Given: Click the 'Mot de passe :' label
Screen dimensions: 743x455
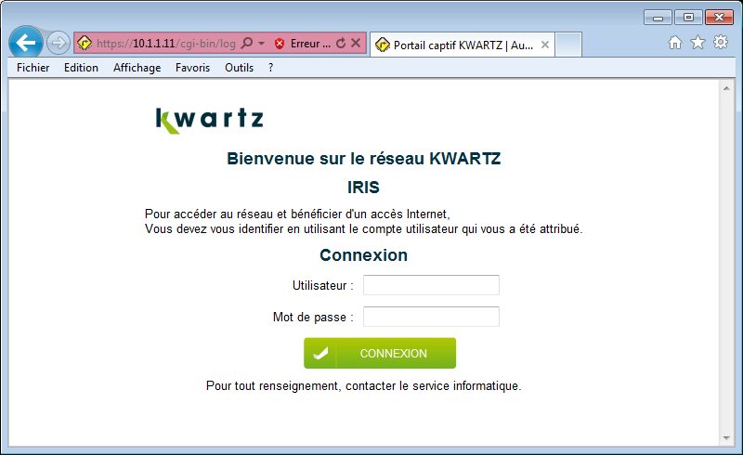Looking at the screenshot, I should [x=313, y=317].
